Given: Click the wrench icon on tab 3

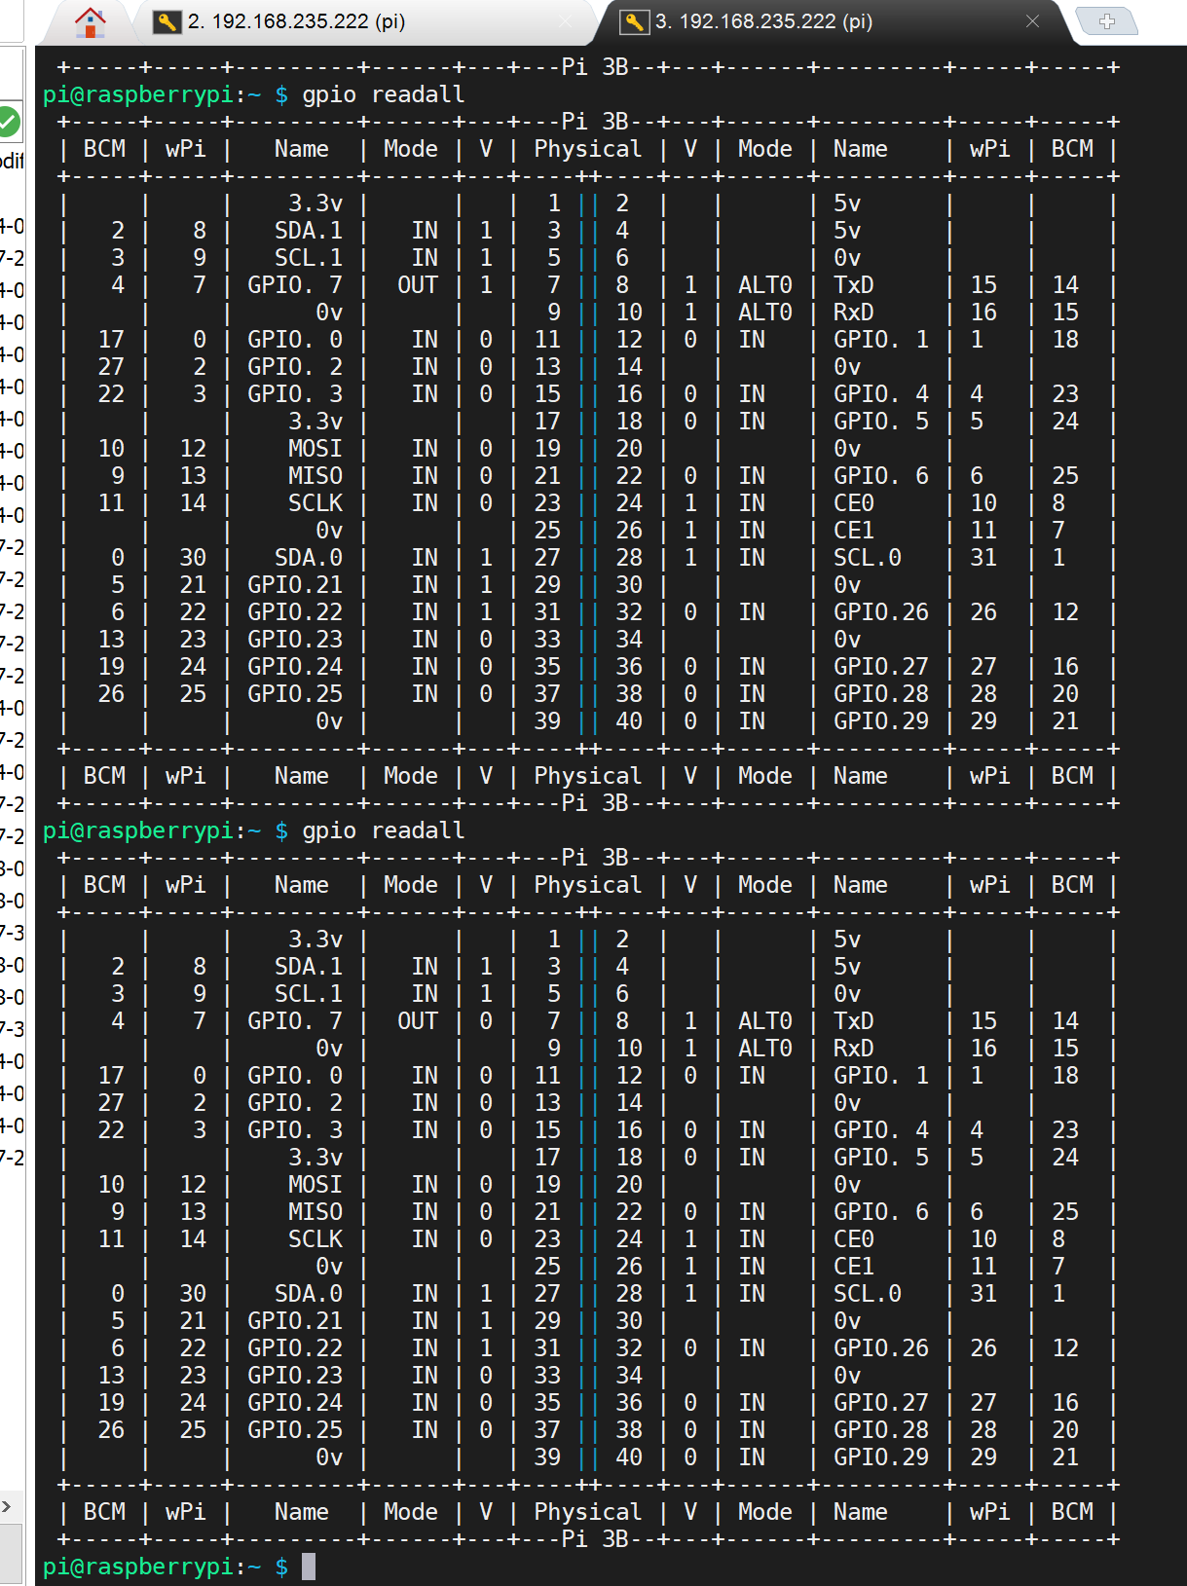Looking at the screenshot, I should (x=635, y=21).
